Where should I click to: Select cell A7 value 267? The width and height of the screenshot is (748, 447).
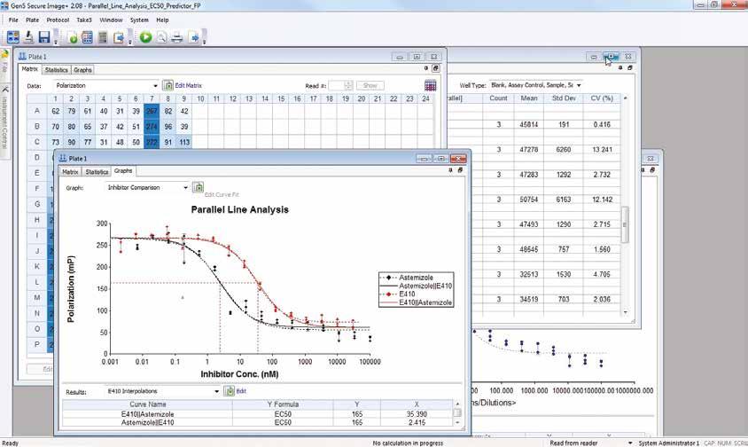click(152, 111)
